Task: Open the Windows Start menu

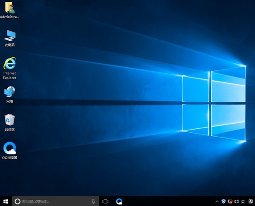Action: (x=6, y=202)
